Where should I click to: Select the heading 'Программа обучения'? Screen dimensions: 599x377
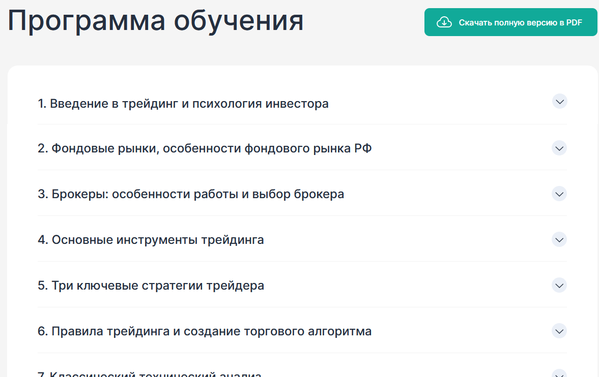[156, 20]
